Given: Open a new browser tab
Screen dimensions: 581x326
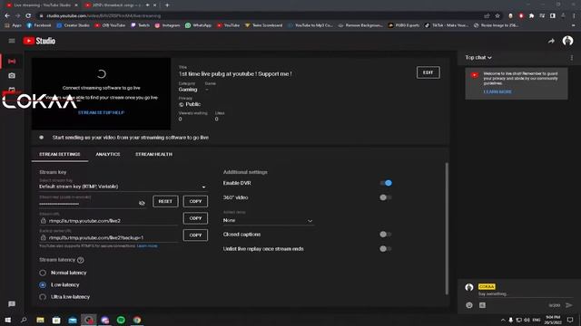Looking at the screenshot, I should coord(167,5).
